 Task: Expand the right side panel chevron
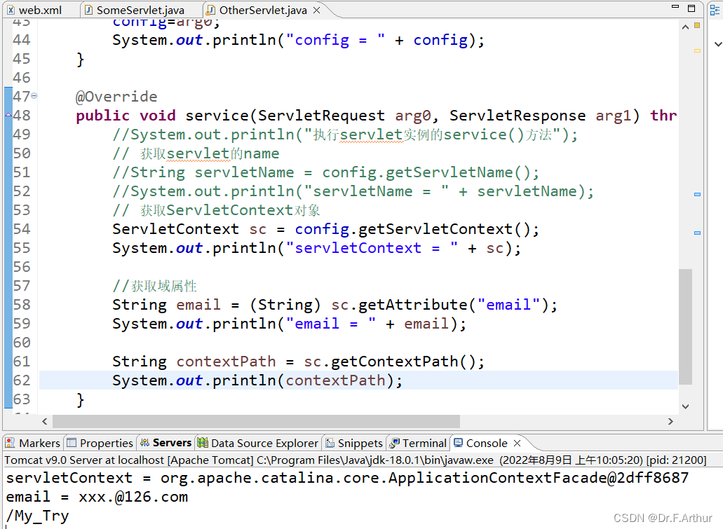point(718,44)
